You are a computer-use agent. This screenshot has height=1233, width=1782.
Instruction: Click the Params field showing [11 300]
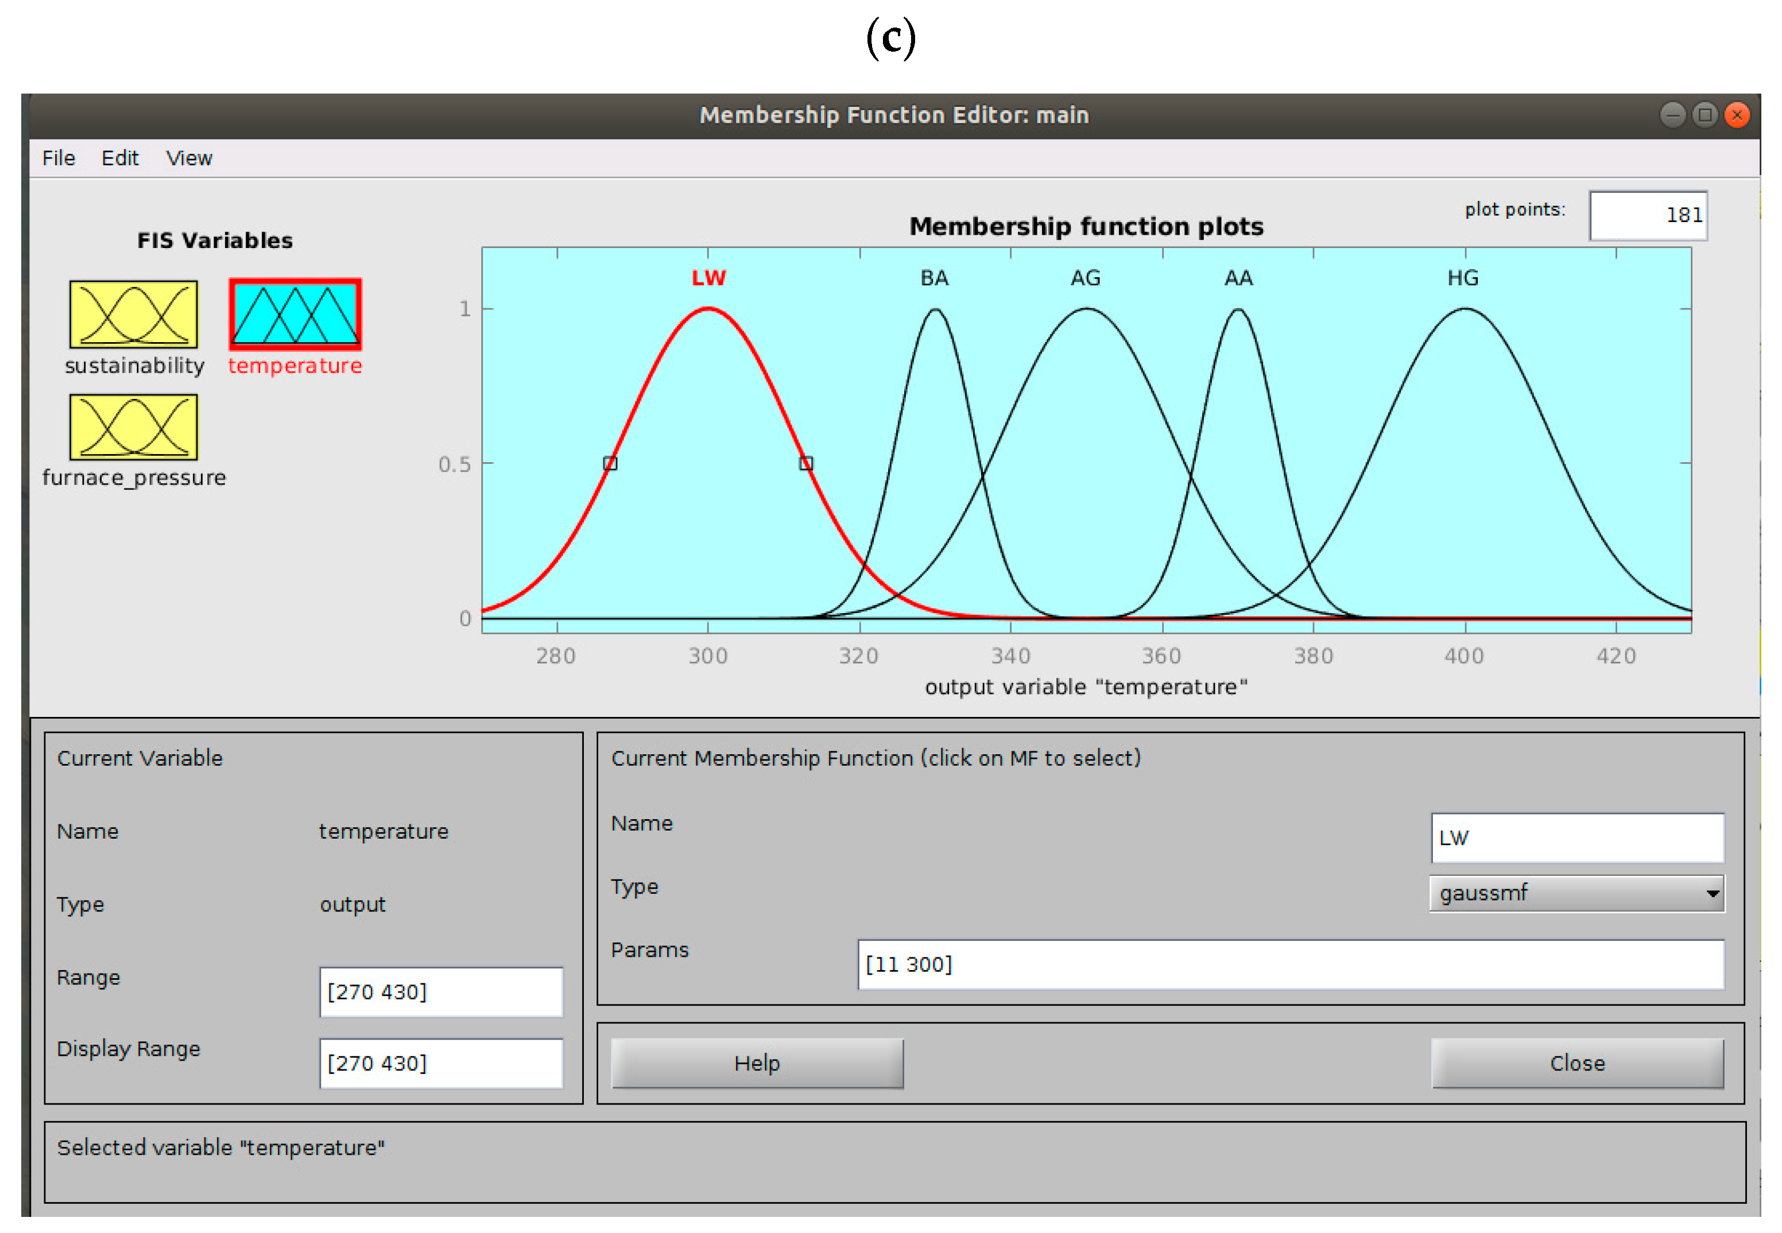pos(1290,965)
